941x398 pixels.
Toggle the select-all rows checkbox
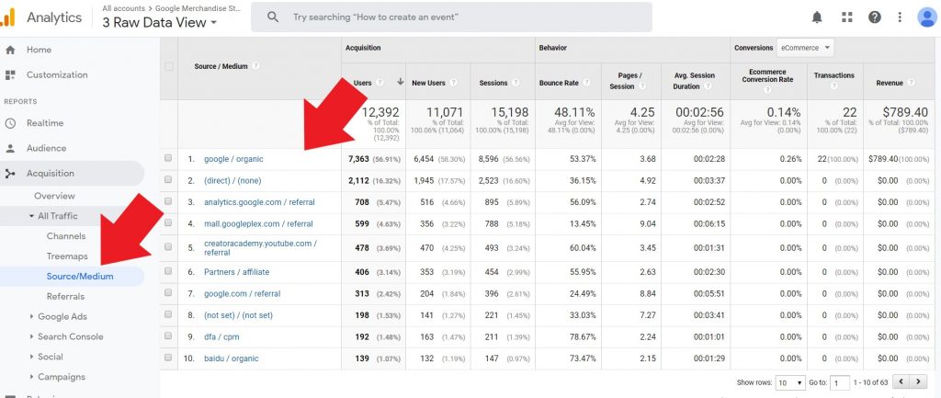point(169,66)
